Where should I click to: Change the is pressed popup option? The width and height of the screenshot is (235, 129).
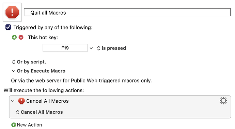[111, 48]
